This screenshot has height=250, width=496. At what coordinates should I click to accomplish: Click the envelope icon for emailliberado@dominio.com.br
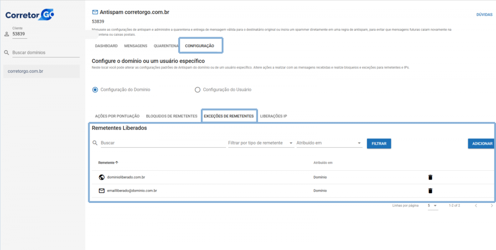(102, 191)
